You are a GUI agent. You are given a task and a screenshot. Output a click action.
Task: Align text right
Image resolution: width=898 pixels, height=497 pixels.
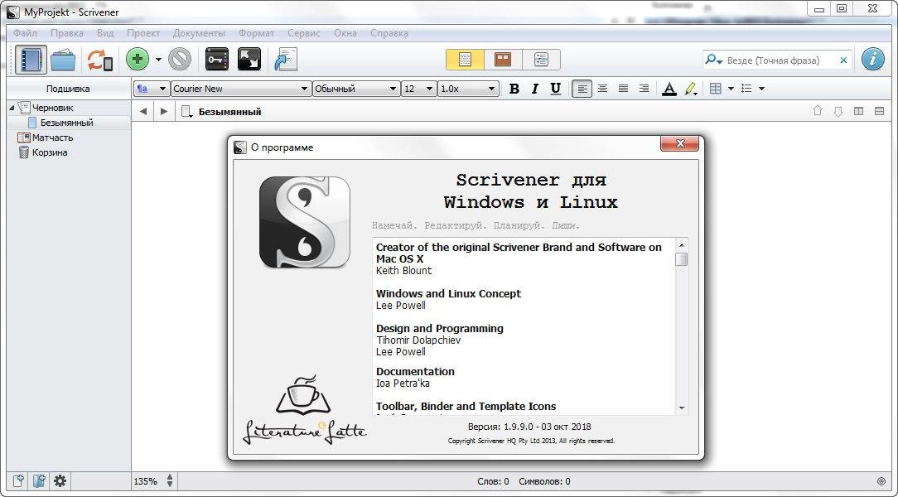point(644,89)
